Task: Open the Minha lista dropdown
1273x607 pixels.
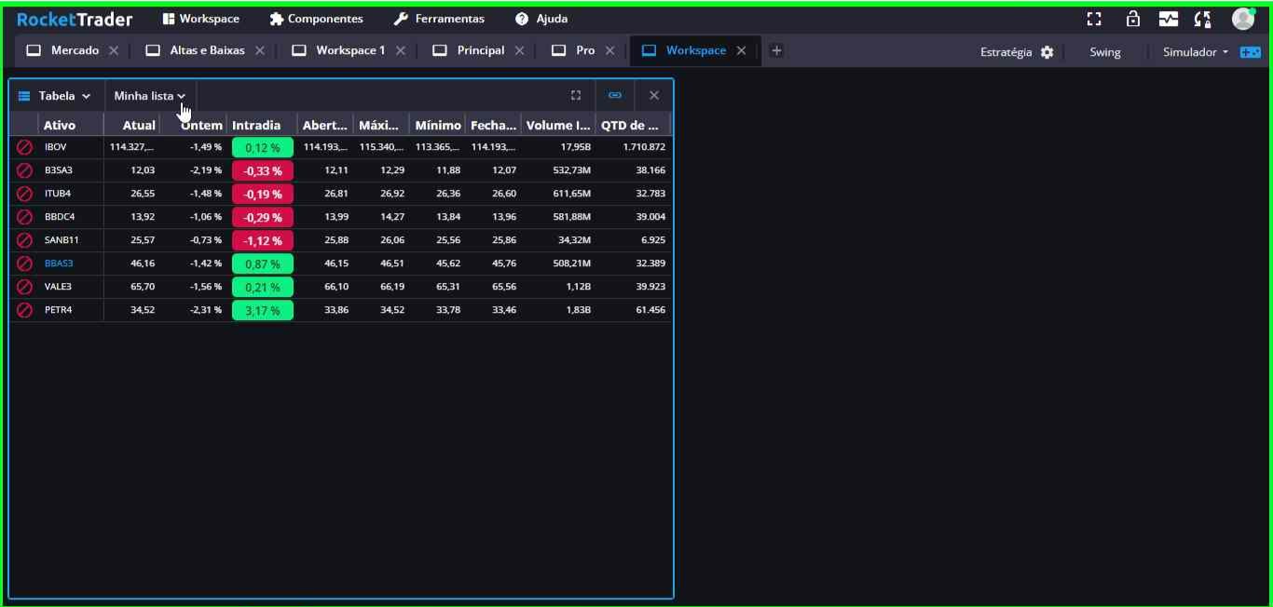Action: [x=150, y=95]
